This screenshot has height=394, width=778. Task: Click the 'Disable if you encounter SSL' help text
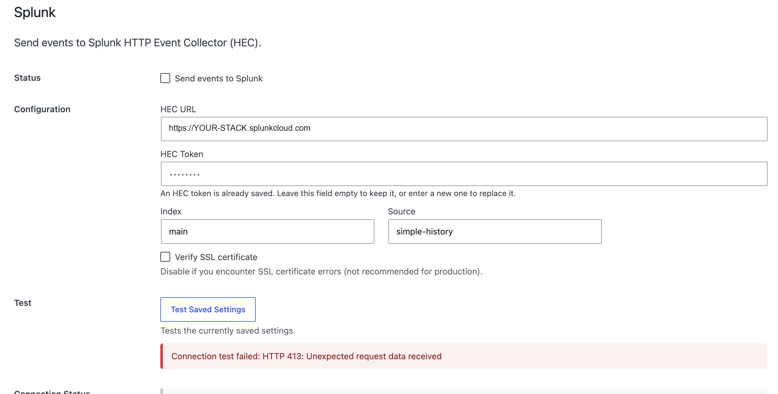pos(322,271)
